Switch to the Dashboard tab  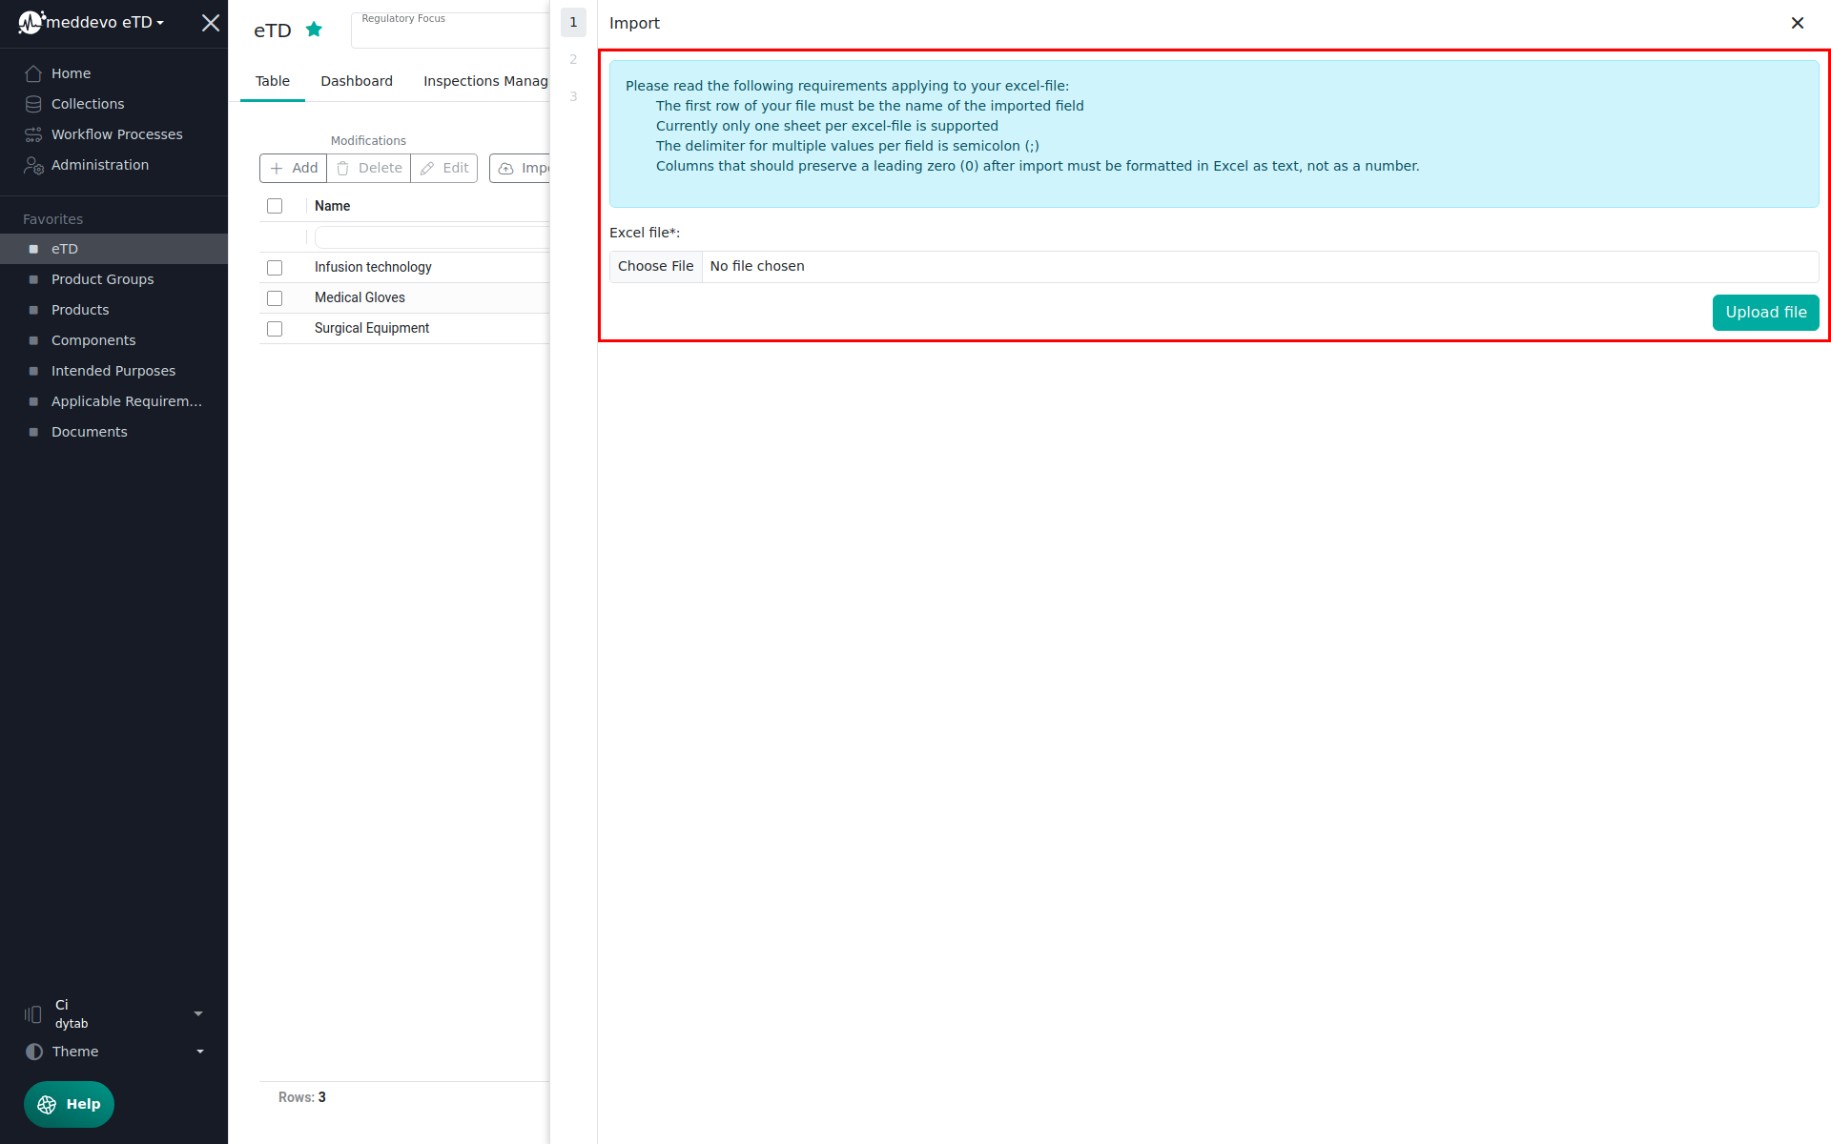(357, 81)
